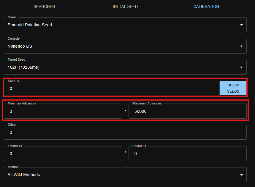Click the Offset input field
The image size is (255, 187).
point(125,132)
